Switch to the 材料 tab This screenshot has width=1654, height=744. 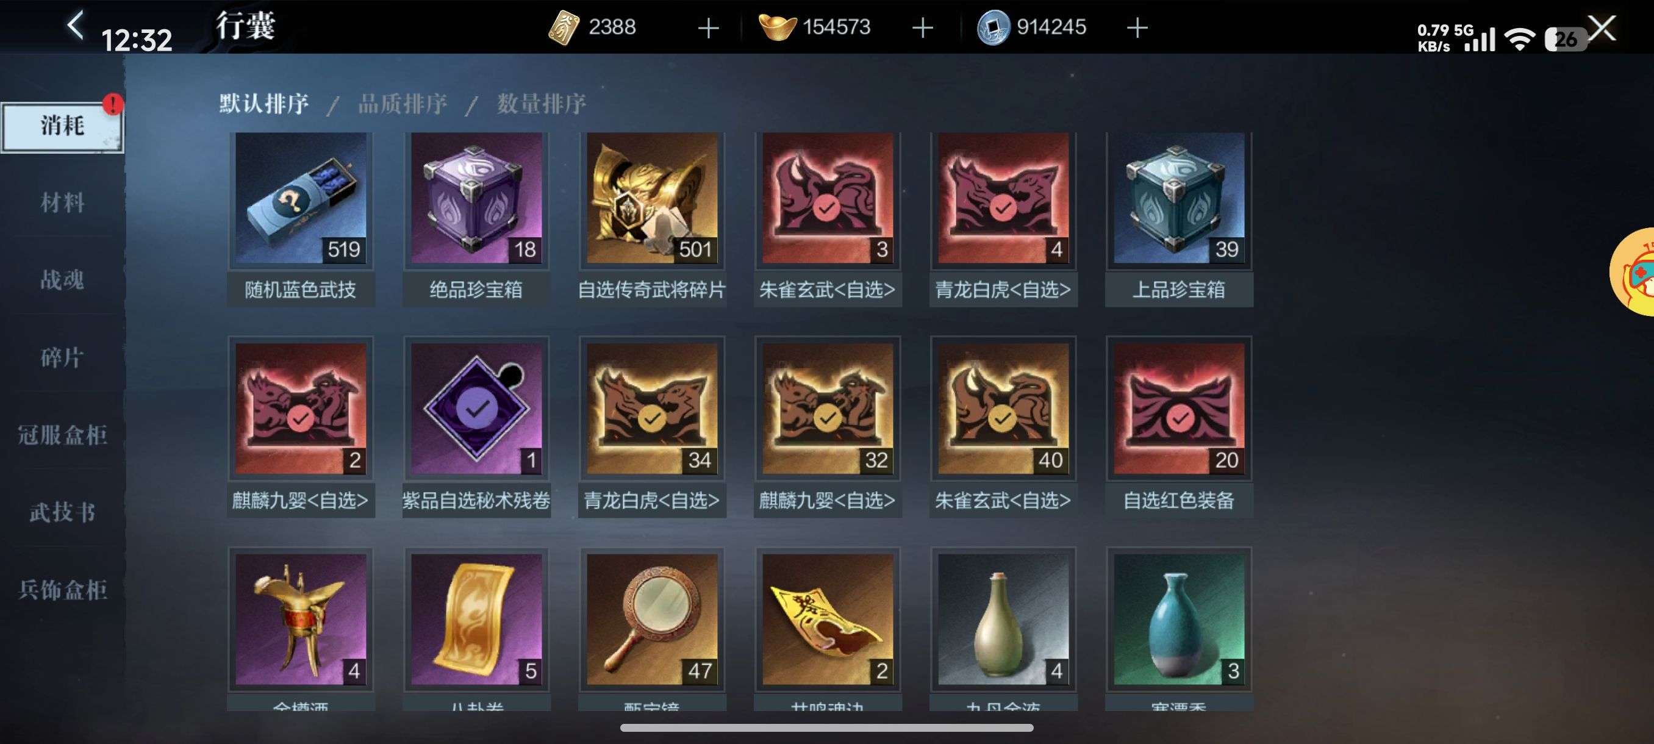[x=62, y=202]
